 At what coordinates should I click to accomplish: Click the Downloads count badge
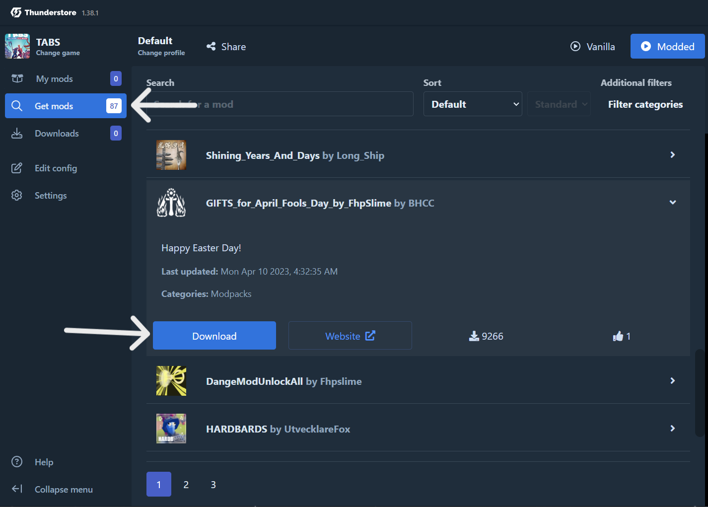point(116,133)
